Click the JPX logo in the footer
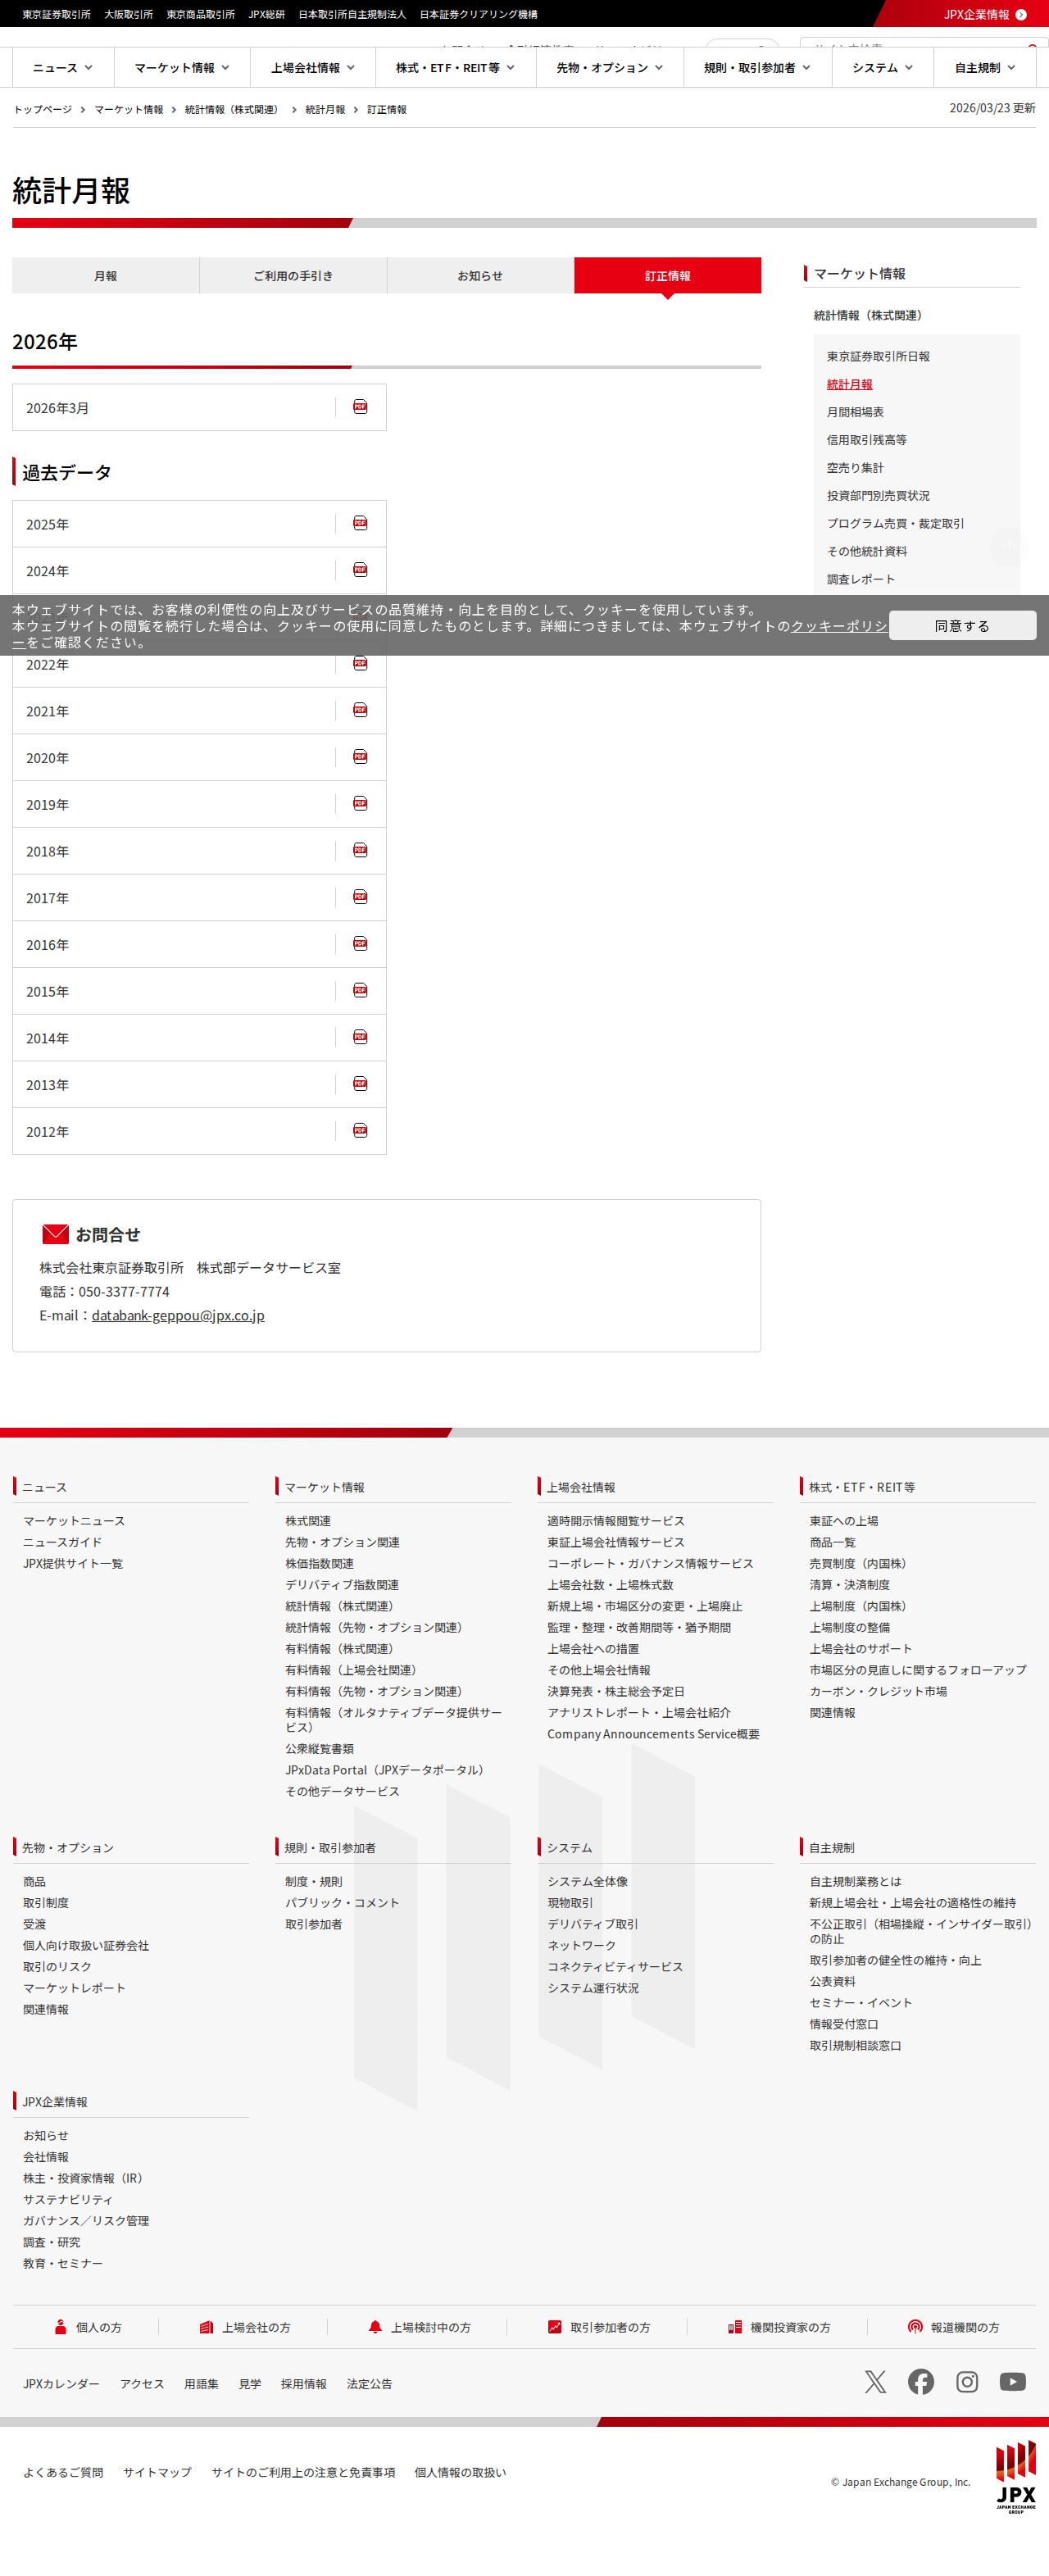Image resolution: width=1049 pixels, height=2576 pixels. [x=1016, y=2477]
